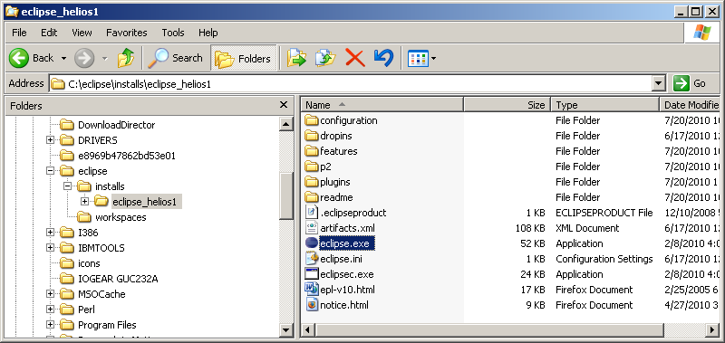Open the Search pane
Screen dimensions: 725x343
[175, 58]
